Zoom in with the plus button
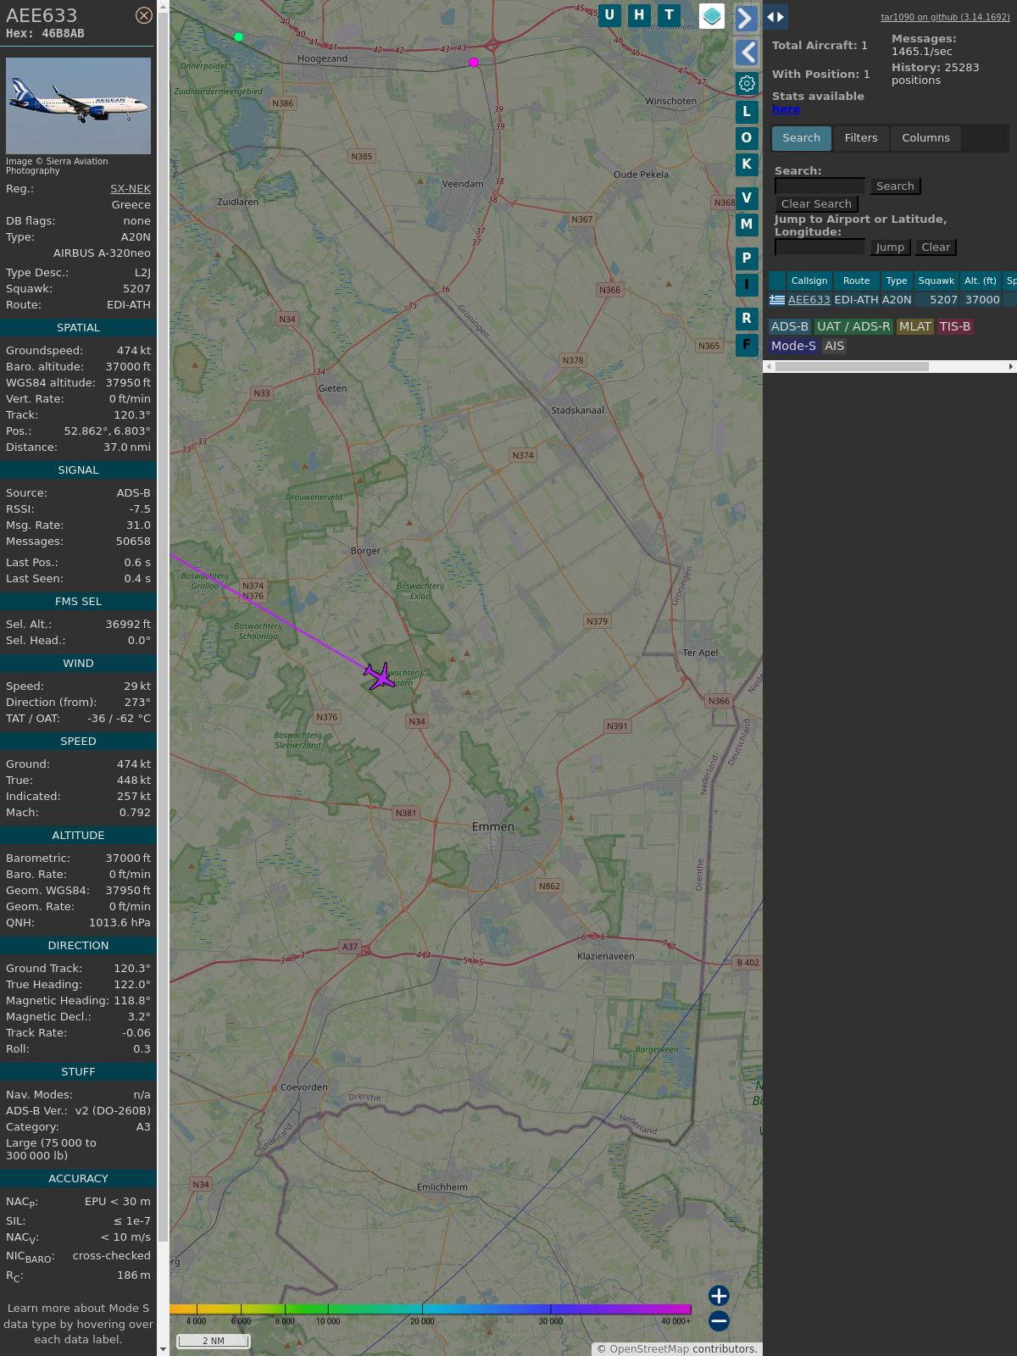 pyautogui.click(x=719, y=1295)
